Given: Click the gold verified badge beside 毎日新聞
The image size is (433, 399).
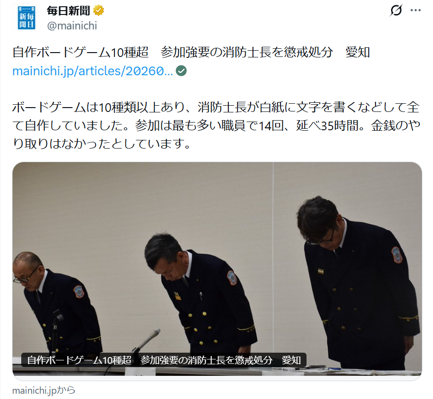Looking at the screenshot, I should point(98,11).
